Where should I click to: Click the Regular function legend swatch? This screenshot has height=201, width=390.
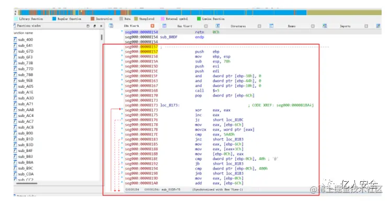pos(54,19)
